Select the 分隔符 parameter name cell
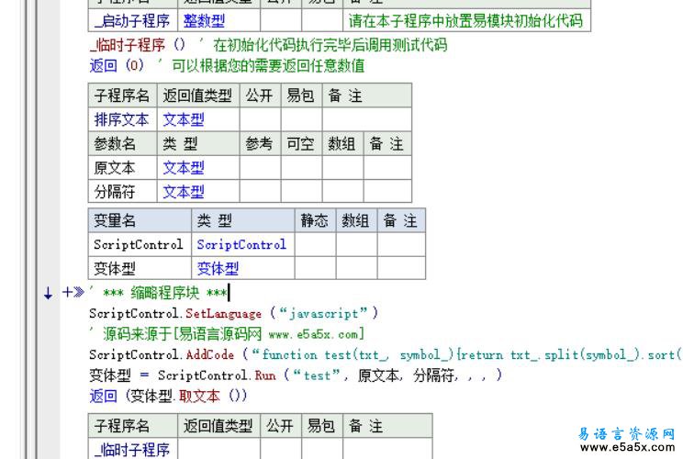683x459 pixels. click(x=115, y=192)
